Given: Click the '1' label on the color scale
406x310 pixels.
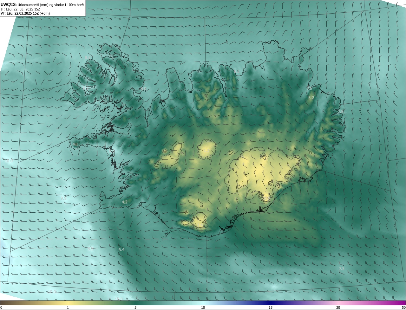Looking at the screenshot, I should [x=68, y=308].
